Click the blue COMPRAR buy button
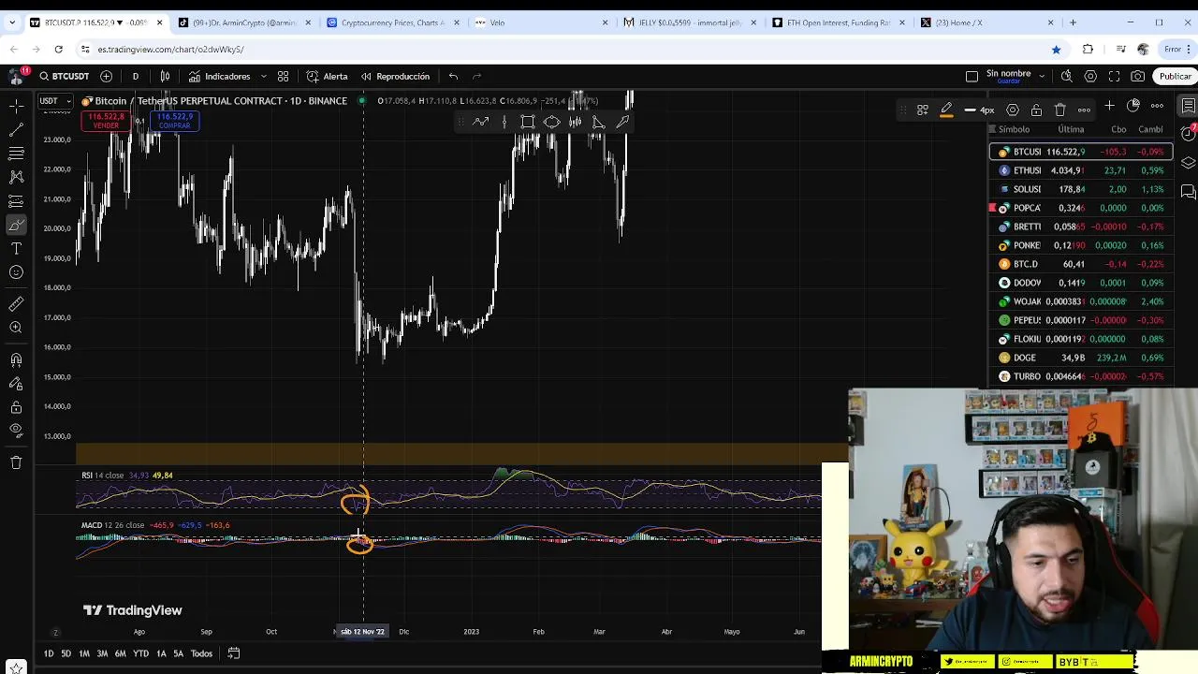Viewport: 1198px width, 674px height. pos(174,121)
